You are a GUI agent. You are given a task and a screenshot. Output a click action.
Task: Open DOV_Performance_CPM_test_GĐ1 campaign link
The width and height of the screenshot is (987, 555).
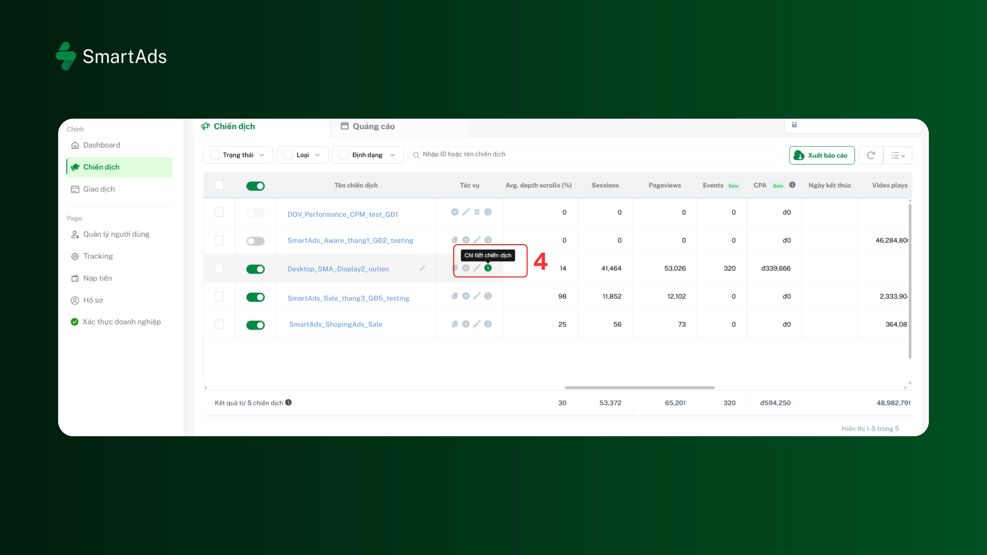click(342, 215)
